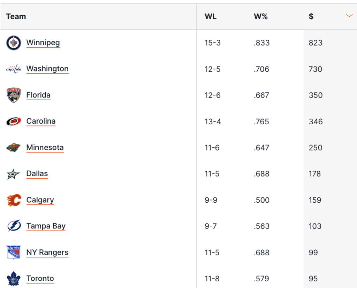Click the Minnesota Wild logo icon
This screenshot has width=357, height=288.
click(14, 148)
